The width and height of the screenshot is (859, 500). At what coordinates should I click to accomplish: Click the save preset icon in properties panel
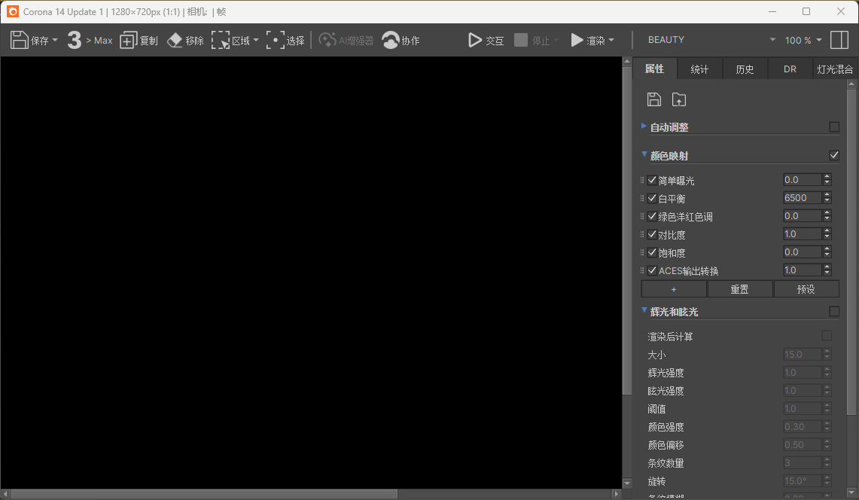click(653, 99)
